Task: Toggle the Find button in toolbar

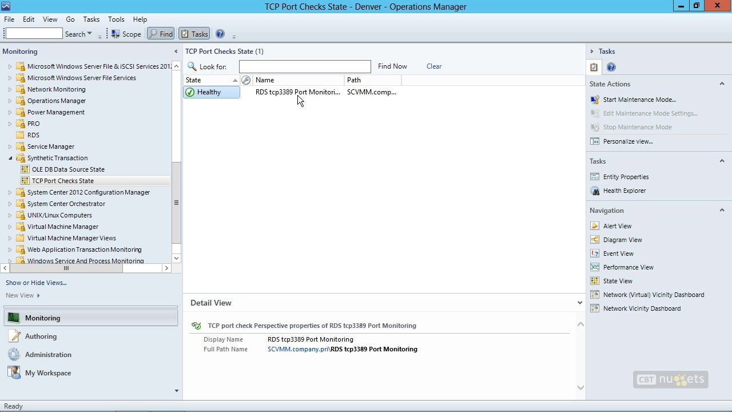Action: click(161, 34)
